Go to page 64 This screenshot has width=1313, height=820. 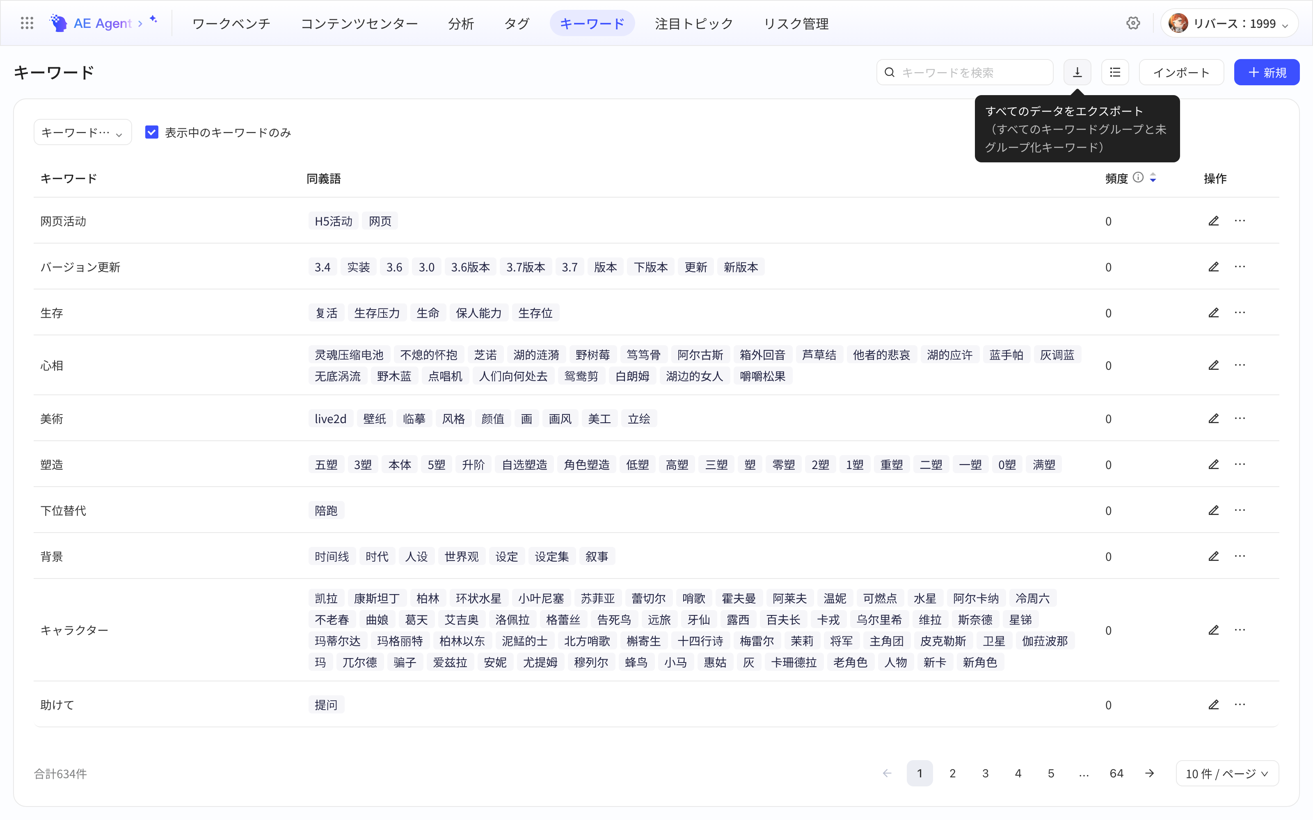pyautogui.click(x=1116, y=773)
